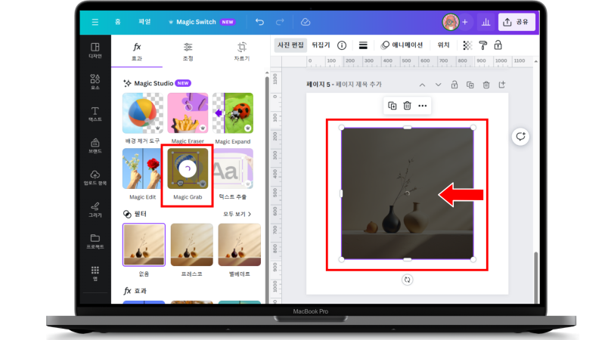Screen dimensions: 605x340
Task: Undo the last action
Action: coord(259,22)
